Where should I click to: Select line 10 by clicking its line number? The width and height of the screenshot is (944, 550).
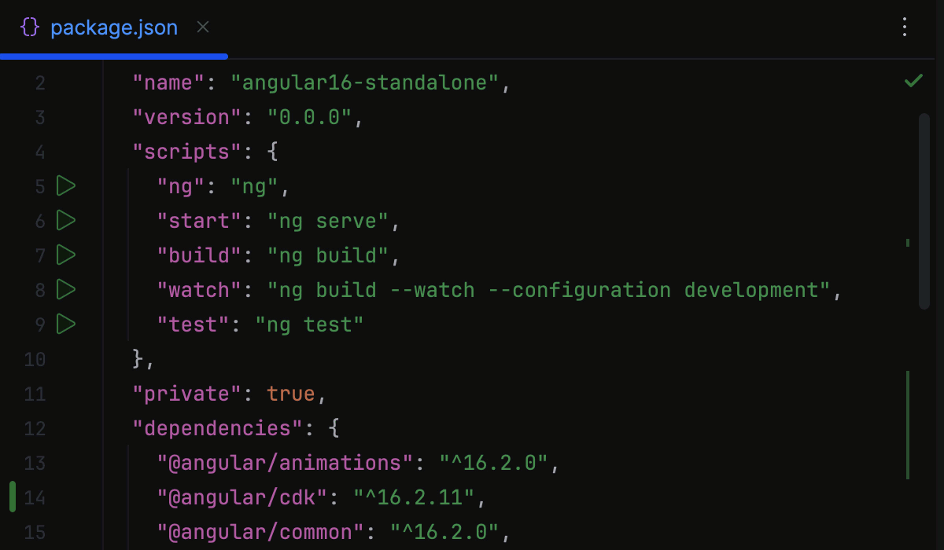coord(35,359)
